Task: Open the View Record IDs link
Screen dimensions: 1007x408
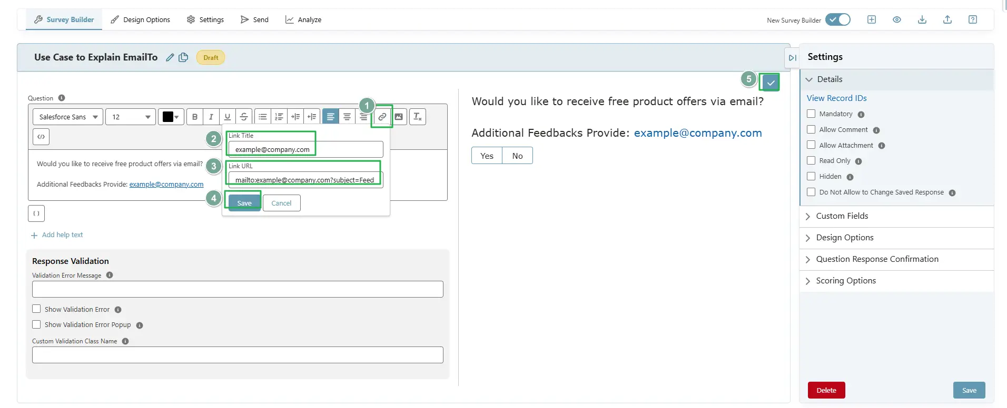Action: [x=836, y=98]
